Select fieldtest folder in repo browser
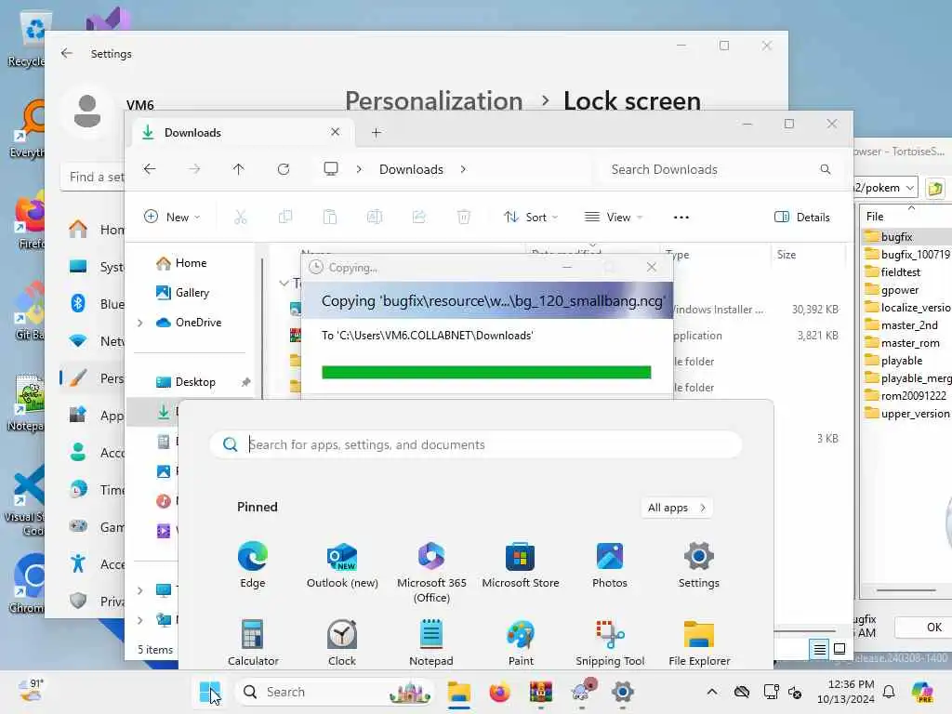 click(x=900, y=272)
